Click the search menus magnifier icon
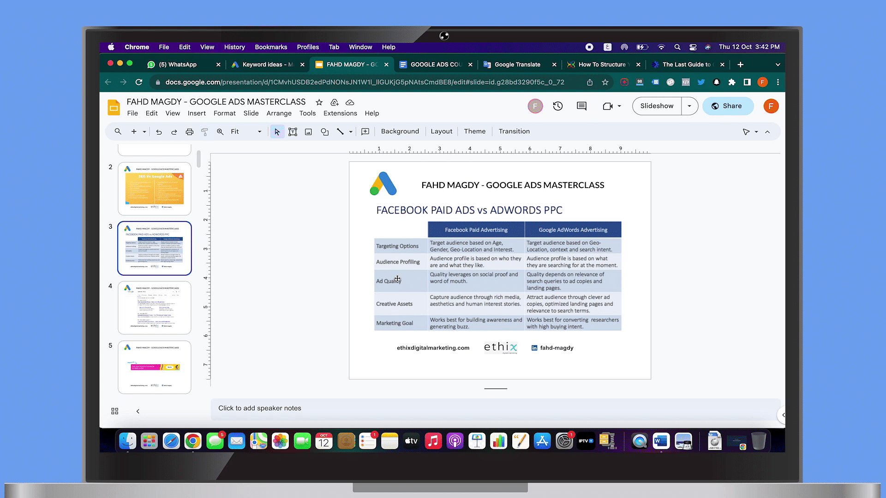 tap(118, 131)
